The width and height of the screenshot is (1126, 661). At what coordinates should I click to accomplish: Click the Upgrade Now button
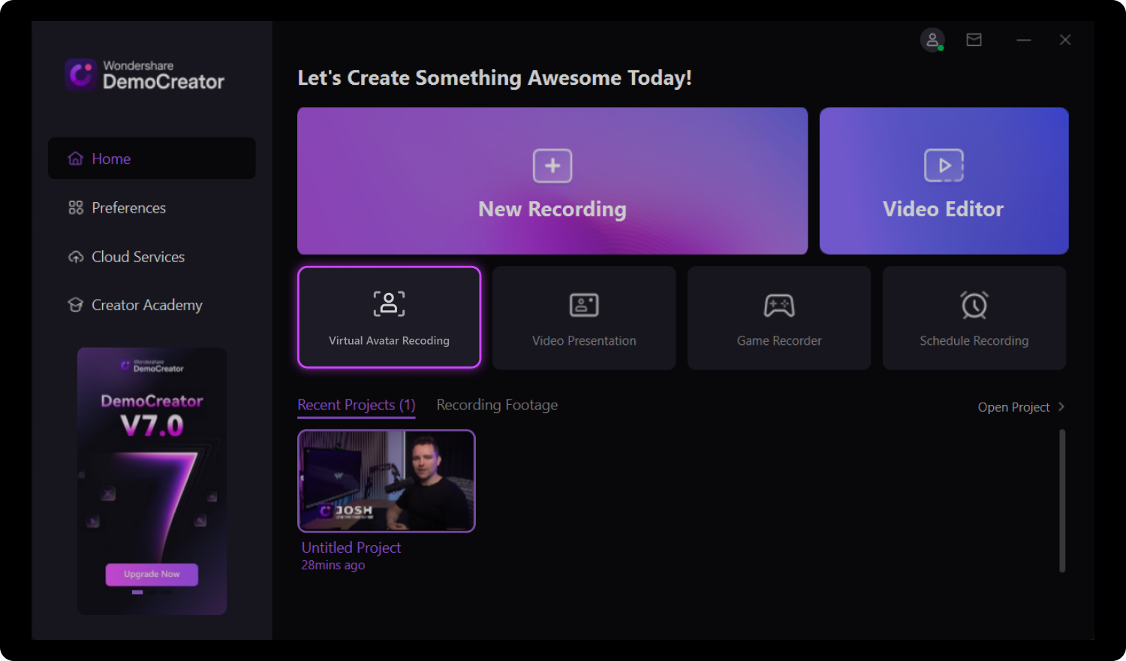coord(152,574)
